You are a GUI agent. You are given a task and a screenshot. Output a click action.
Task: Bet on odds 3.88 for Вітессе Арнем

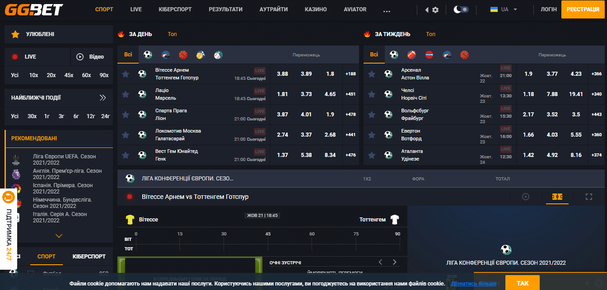coord(282,74)
